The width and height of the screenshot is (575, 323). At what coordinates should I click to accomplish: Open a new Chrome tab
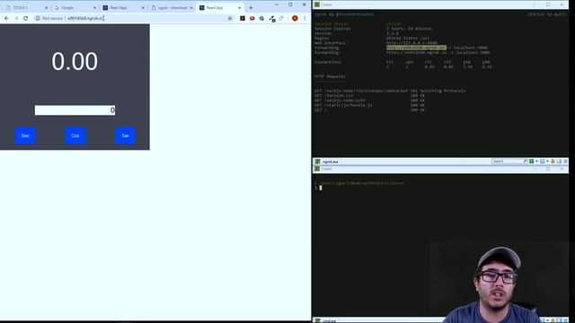tap(251, 7)
